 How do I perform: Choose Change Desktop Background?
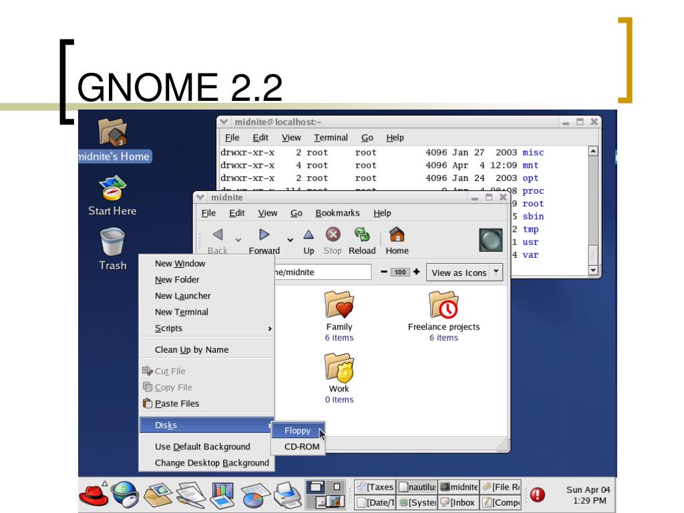207,463
